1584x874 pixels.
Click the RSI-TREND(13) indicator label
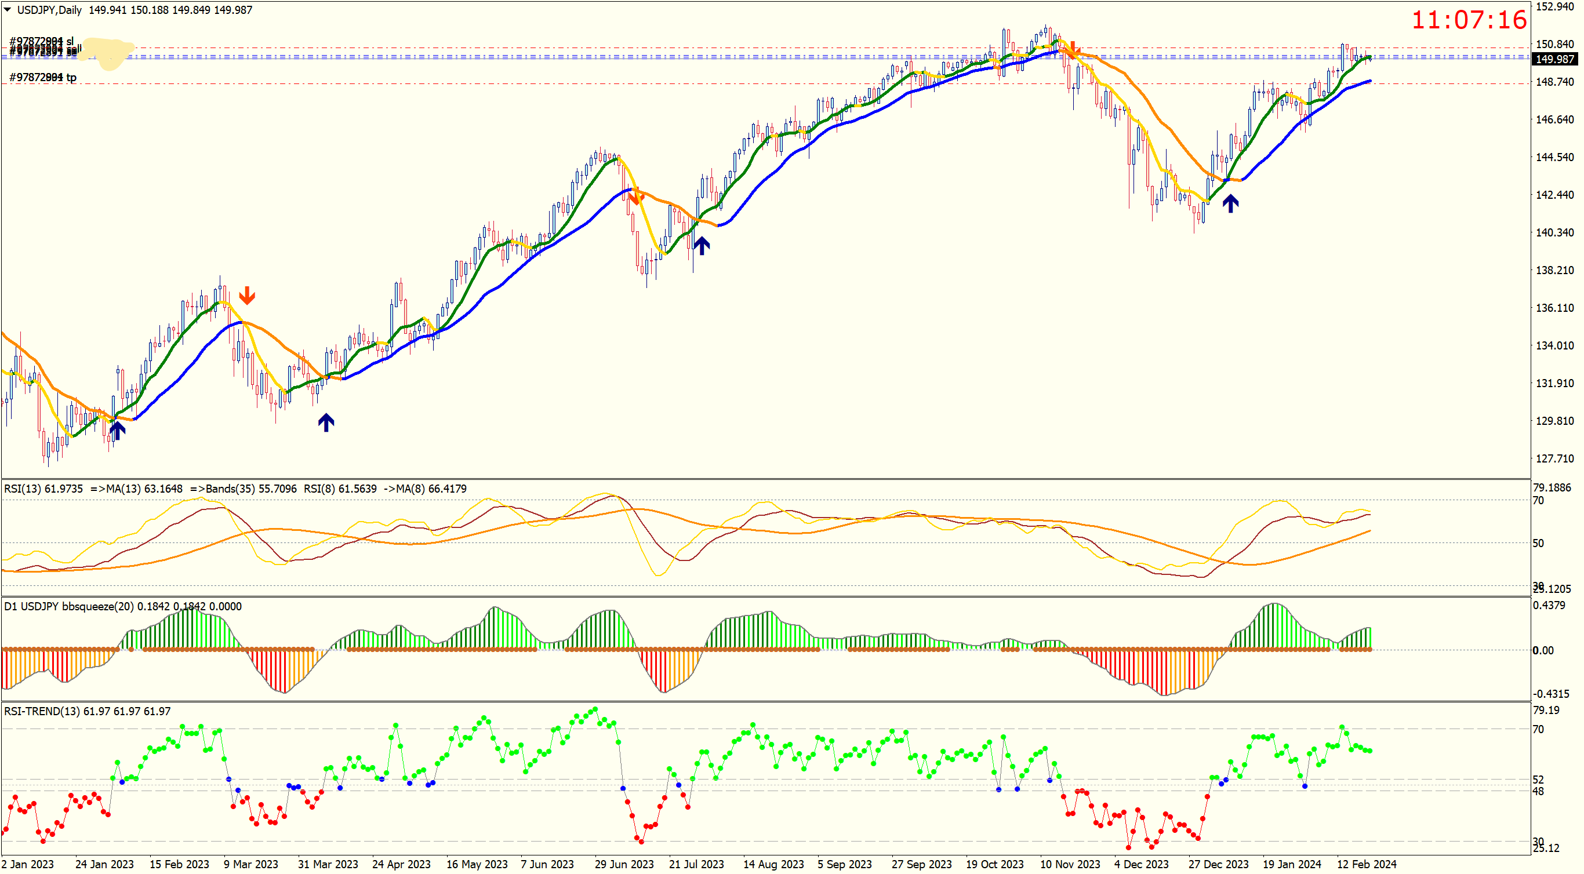coord(42,711)
